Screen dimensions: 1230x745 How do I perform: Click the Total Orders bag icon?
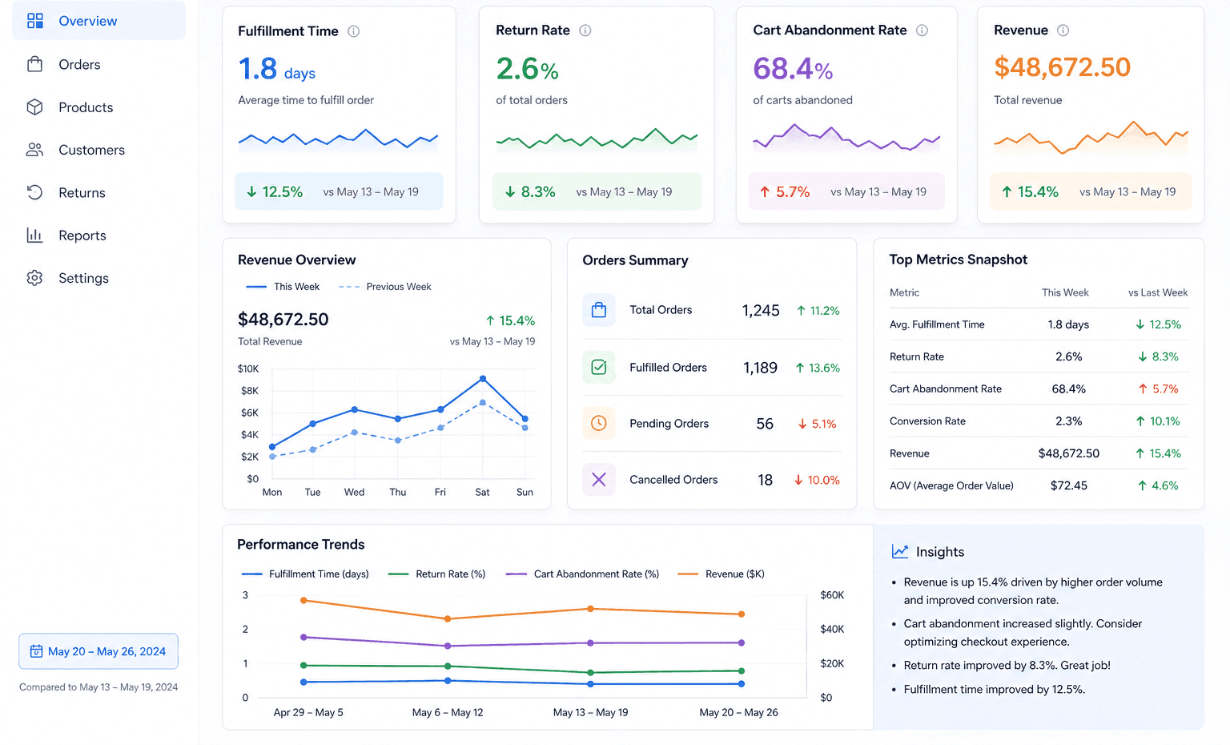(x=599, y=310)
